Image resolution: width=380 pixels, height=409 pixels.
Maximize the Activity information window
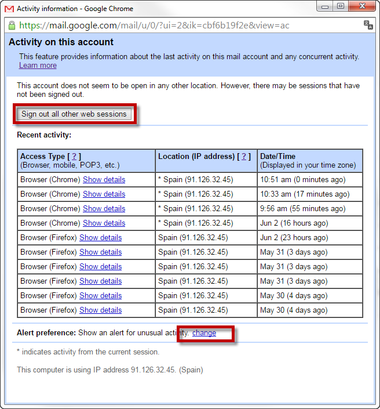click(x=340, y=6)
